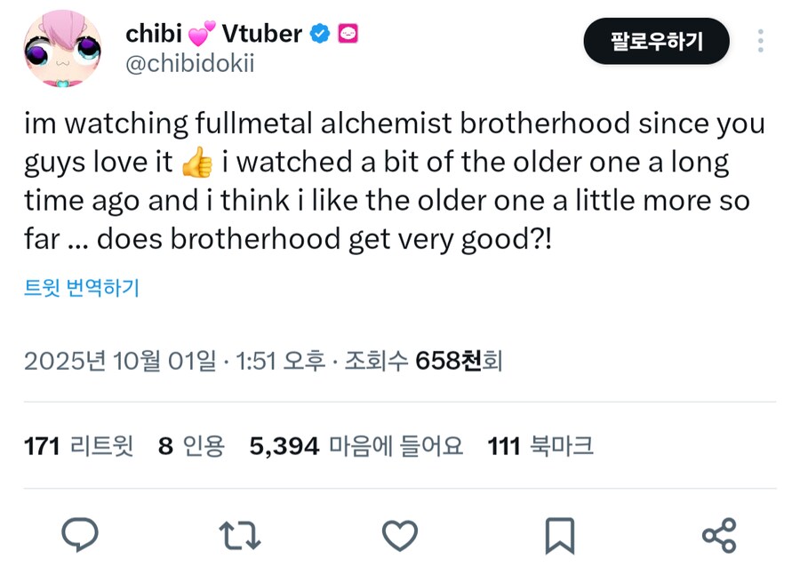Bookmark this tweet via bookmark icon
Screen dimensions: 800x567
[559, 535]
